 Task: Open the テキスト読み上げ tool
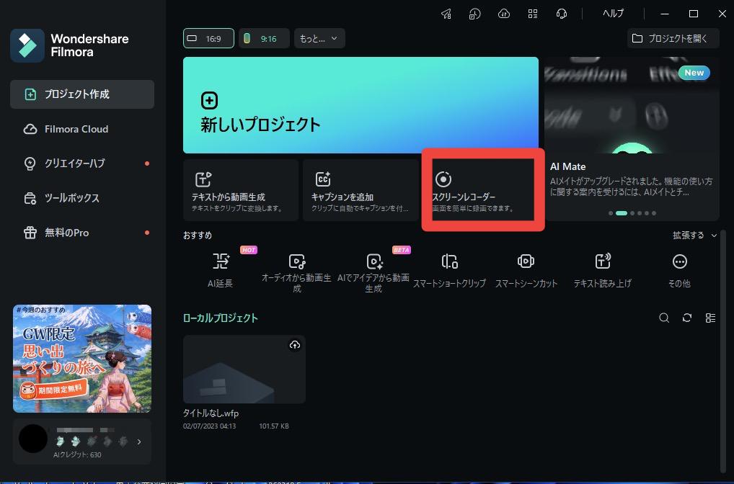pyautogui.click(x=603, y=270)
